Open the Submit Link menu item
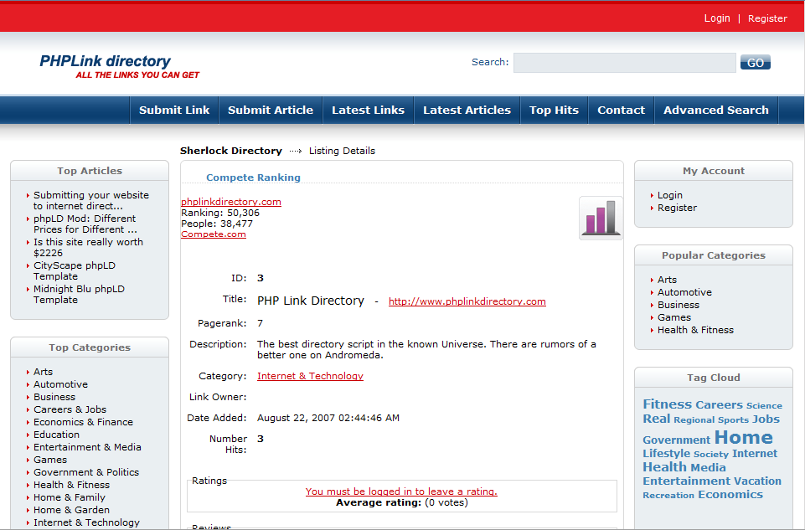Viewport: 805px width, 530px height. [174, 110]
